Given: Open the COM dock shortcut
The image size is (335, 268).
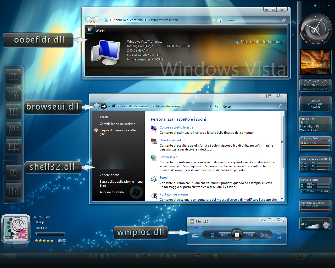Looking at the screenshot, I should pos(14,94).
